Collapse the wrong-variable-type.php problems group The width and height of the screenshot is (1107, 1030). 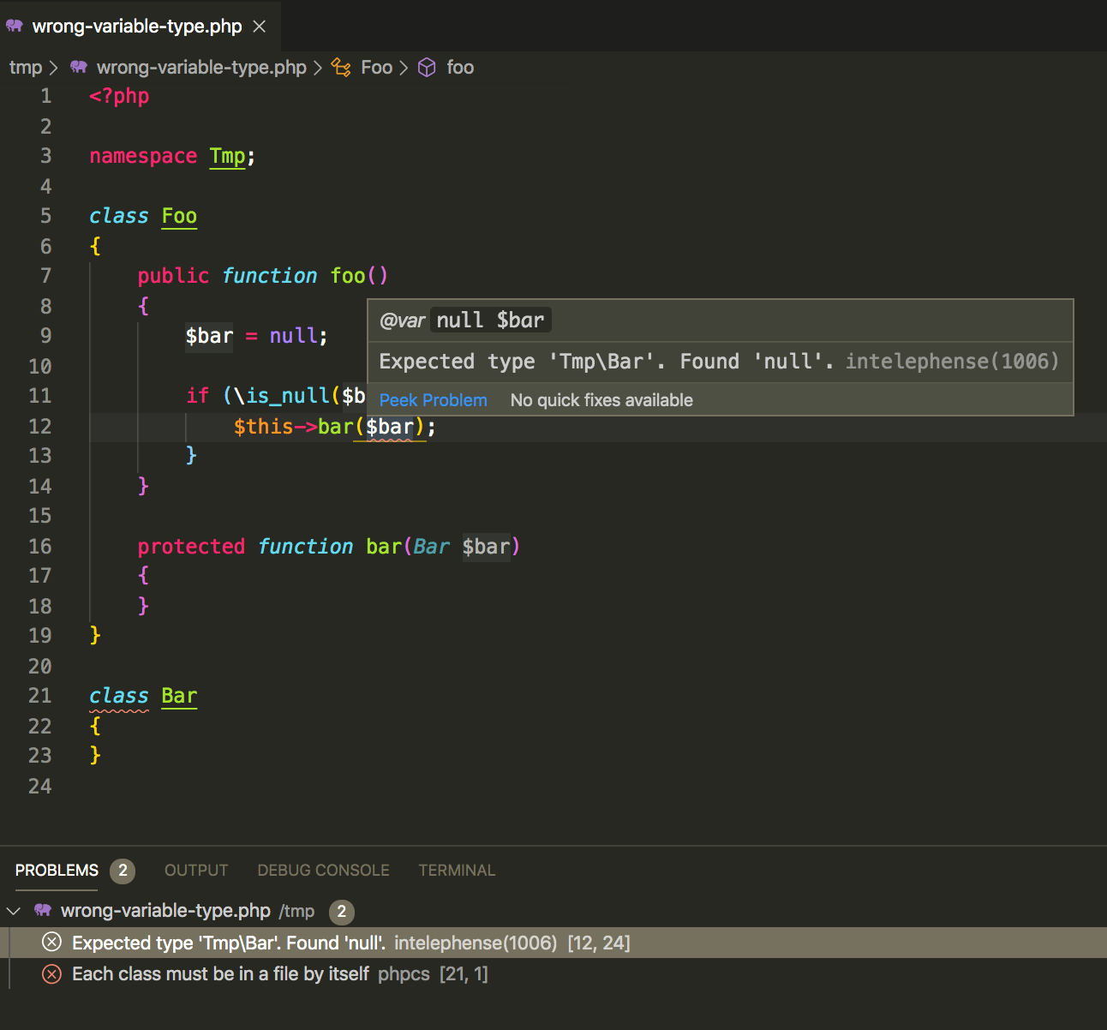[13, 911]
